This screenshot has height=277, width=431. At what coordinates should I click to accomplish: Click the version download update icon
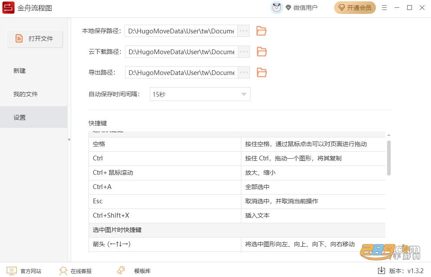click(x=382, y=270)
